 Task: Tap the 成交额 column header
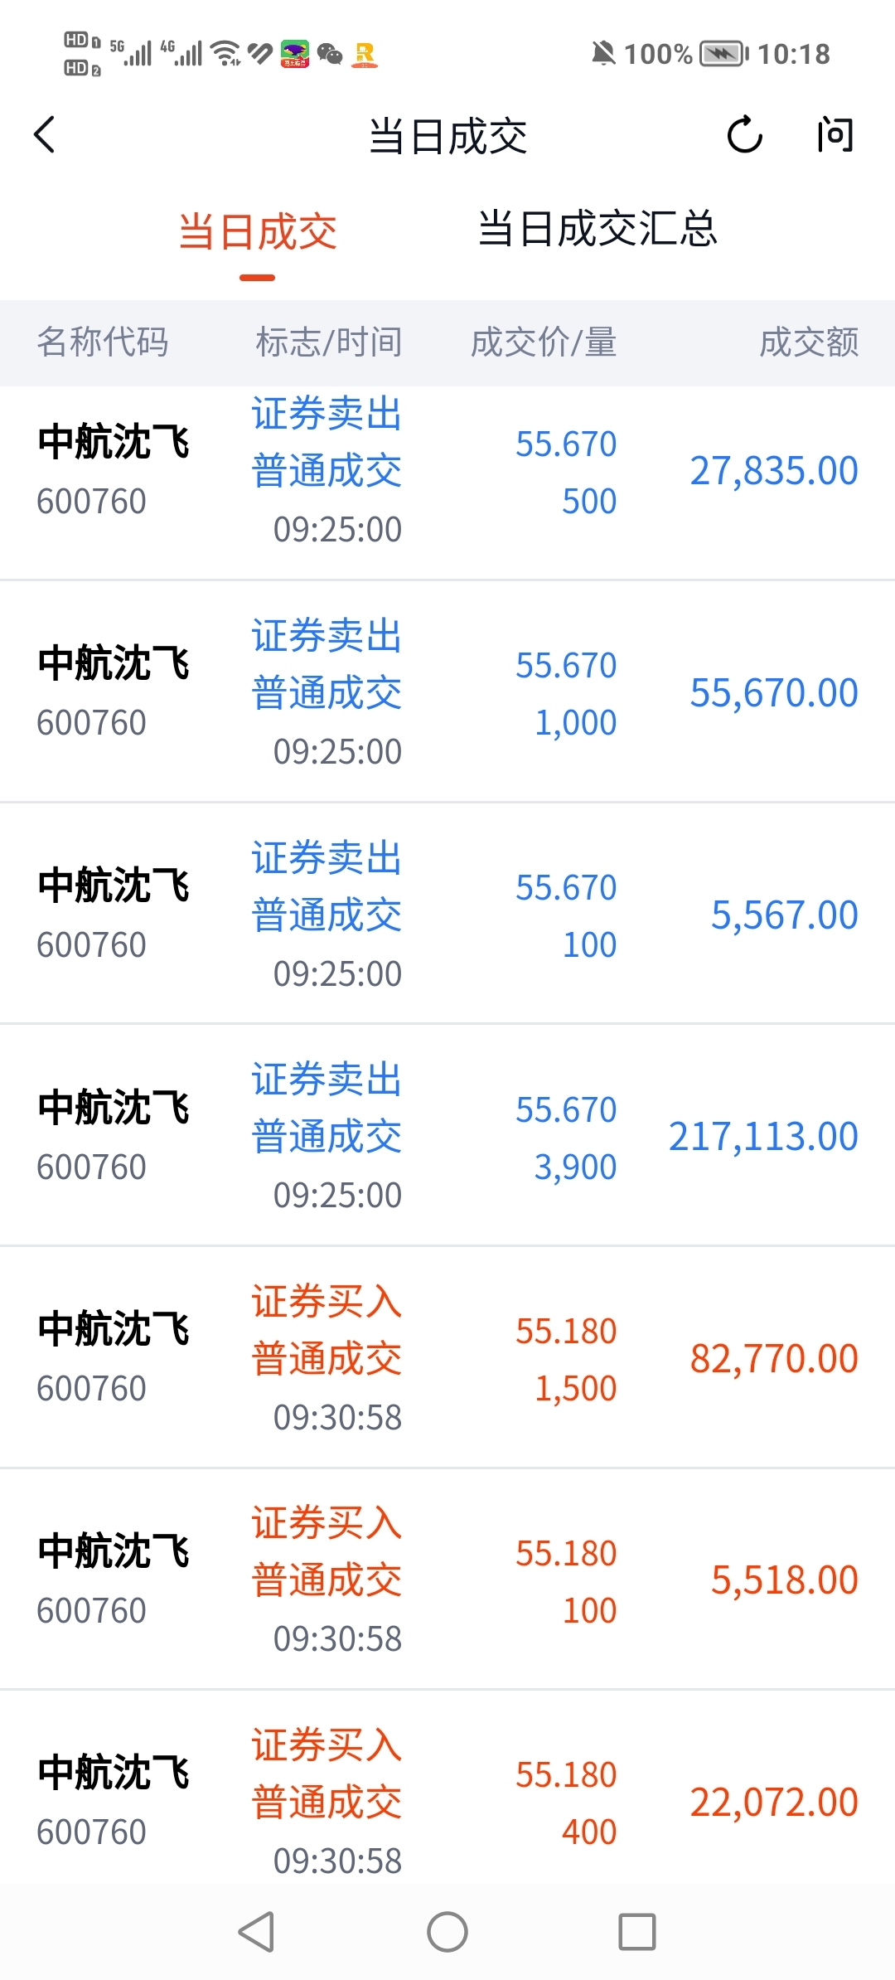point(809,342)
